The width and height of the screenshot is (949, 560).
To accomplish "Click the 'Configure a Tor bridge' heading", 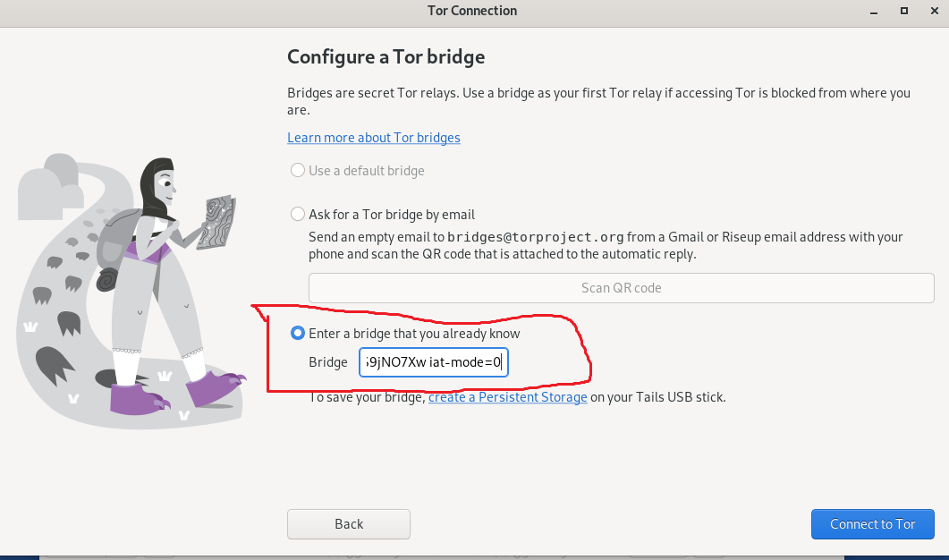I will [386, 57].
